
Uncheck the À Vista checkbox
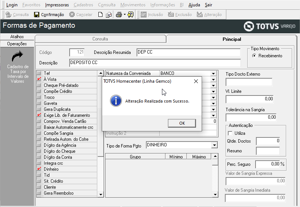point(39,79)
